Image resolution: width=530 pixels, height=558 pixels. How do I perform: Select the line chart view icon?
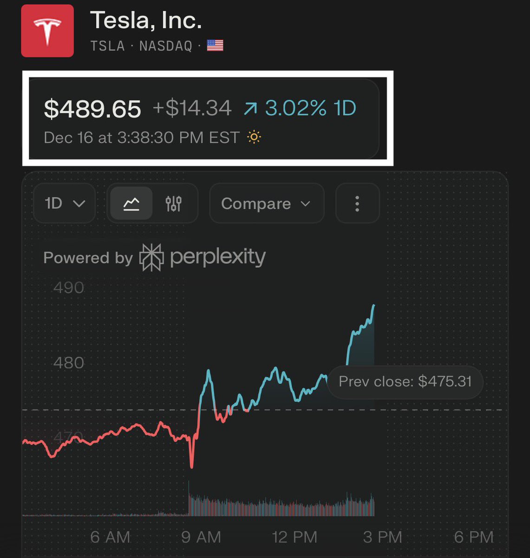[x=131, y=204]
